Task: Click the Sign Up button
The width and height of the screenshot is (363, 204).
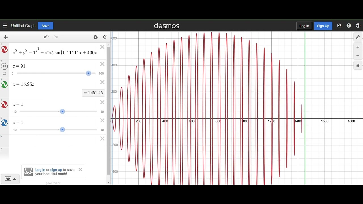Action: click(x=323, y=26)
